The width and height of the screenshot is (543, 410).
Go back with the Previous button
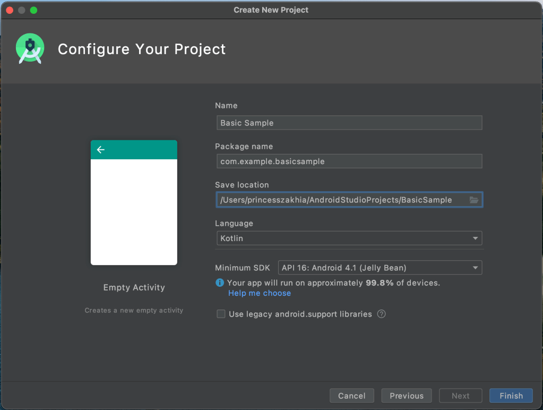(x=406, y=396)
